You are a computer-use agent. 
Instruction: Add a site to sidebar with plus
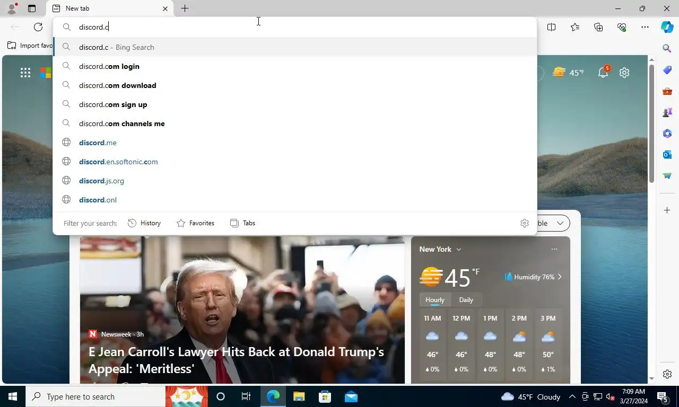[667, 210]
